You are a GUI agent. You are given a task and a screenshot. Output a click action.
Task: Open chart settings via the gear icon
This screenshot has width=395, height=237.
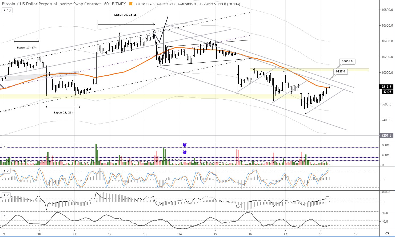pyautogui.click(x=387, y=233)
